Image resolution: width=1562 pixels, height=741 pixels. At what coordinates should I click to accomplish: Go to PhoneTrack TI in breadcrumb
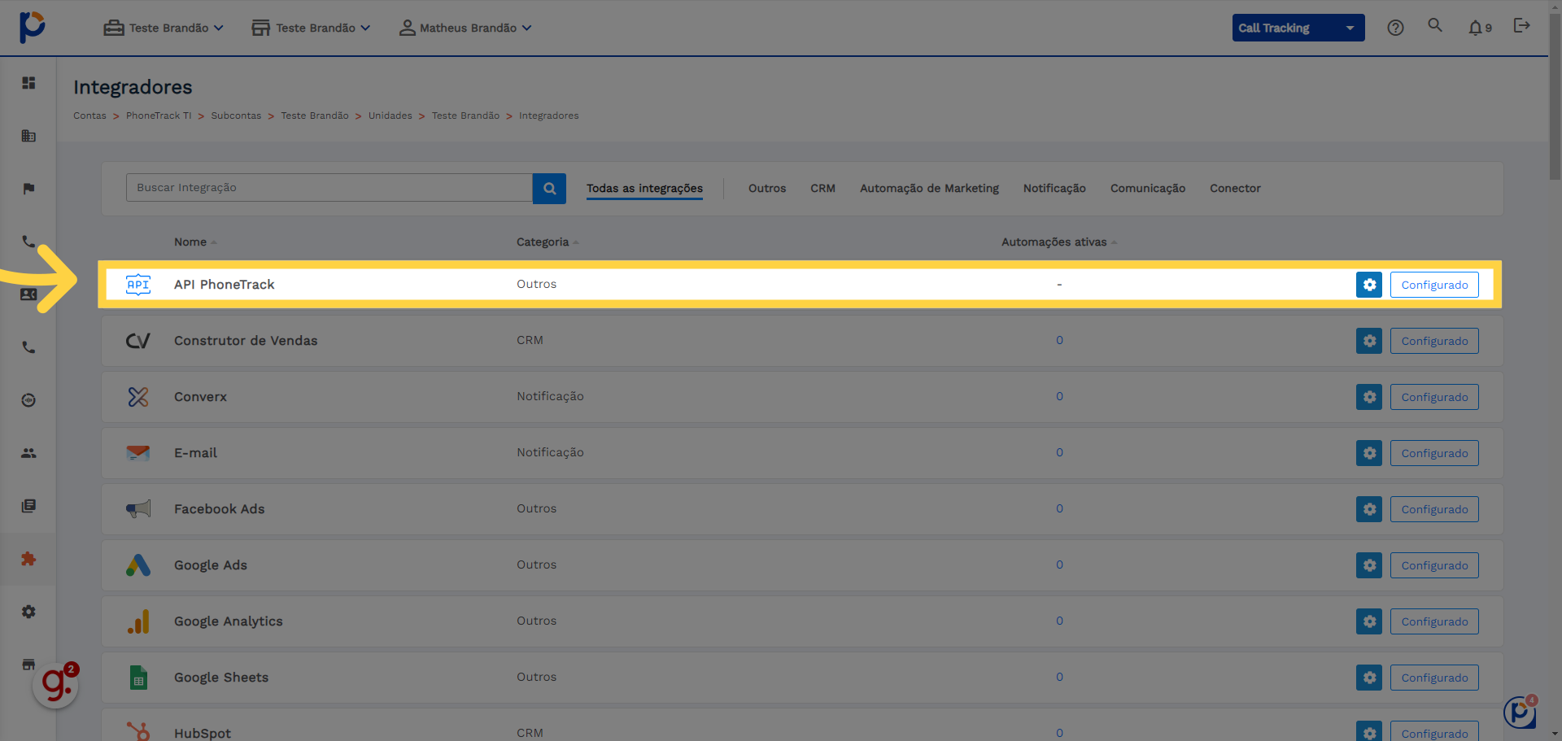click(159, 116)
